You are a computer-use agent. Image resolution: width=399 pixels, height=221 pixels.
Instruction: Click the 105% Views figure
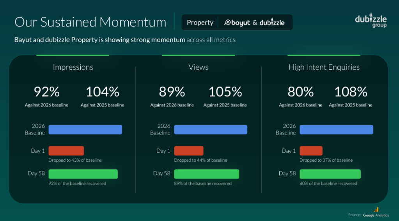(225, 92)
